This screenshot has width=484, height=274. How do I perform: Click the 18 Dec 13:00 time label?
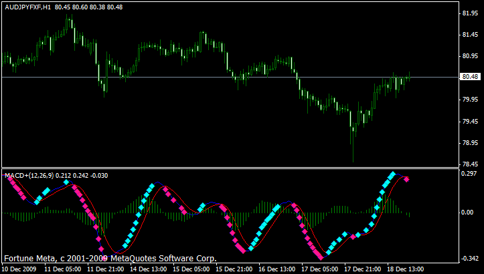click(406, 269)
